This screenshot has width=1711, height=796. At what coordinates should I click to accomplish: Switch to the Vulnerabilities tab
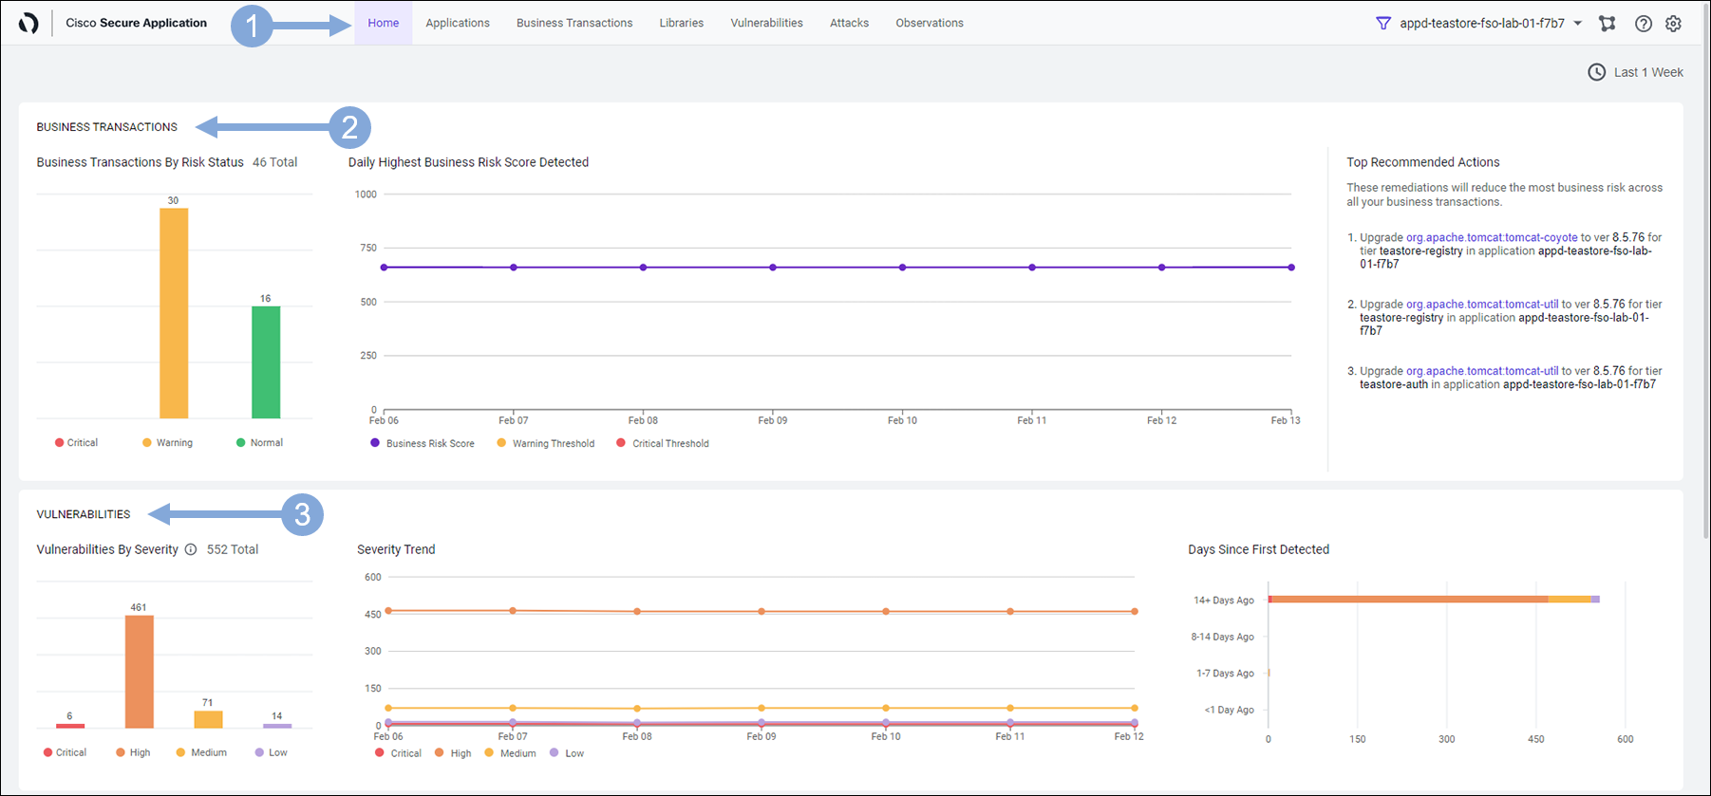point(766,23)
